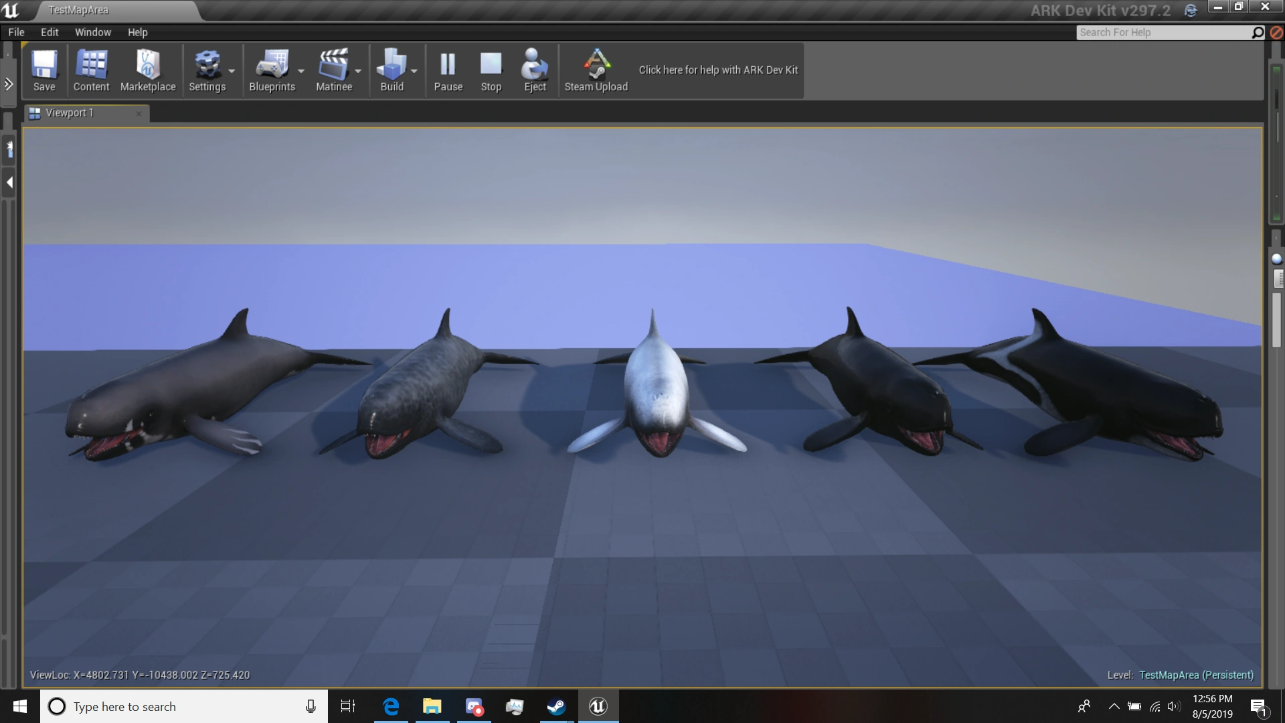Stop the play session
Image resolution: width=1285 pixels, height=723 pixels.
click(x=491, y=66)
